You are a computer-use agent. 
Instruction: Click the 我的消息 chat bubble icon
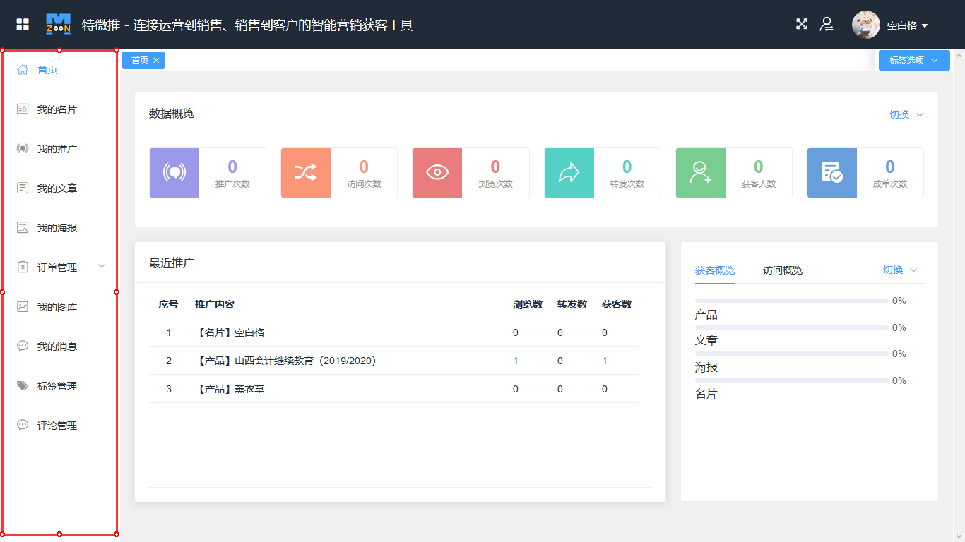point(23,347)
